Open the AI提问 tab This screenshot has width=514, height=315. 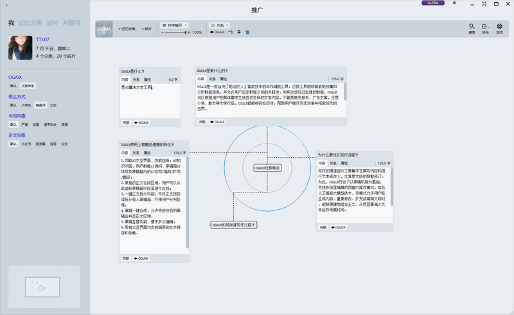(71, 23)
